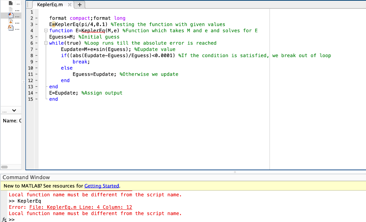The height and width of the screenshot is (222, 366).
Task: Toggle breakpoint dash on line 8
Action: [36, 56]
